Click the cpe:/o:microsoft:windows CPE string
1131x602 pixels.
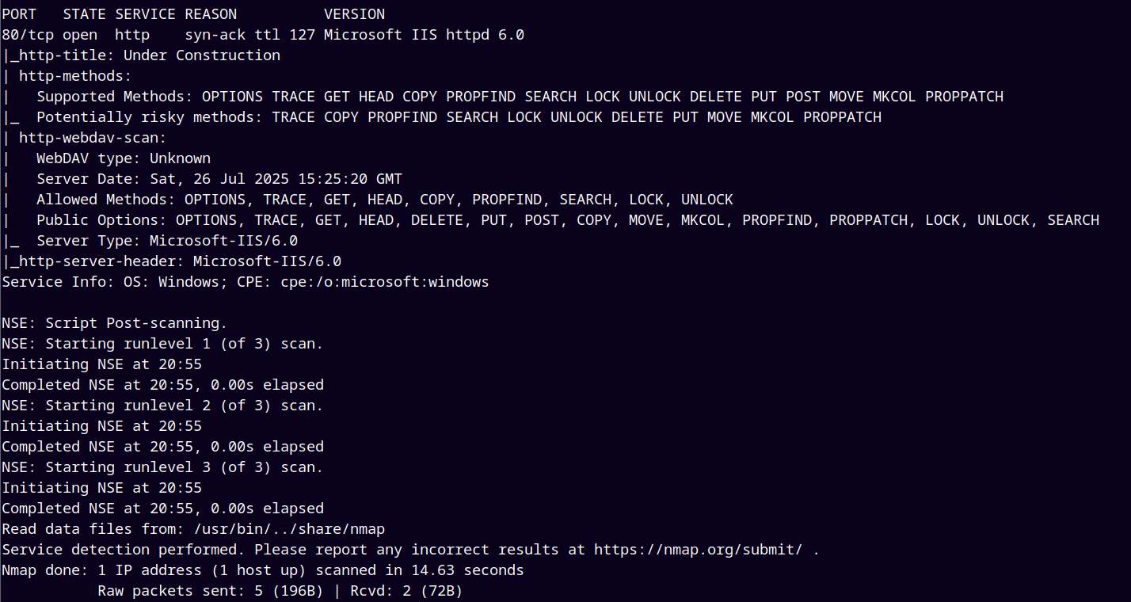[x=385, y=282]
